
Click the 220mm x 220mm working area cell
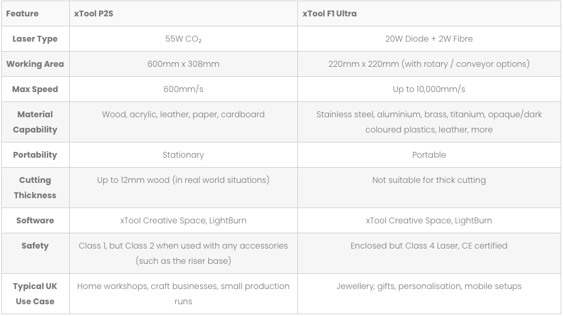(x=429, y=64)
